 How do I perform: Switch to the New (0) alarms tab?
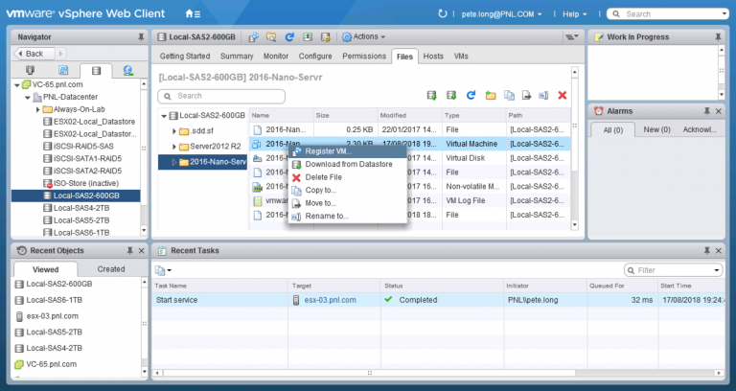pos(656,130)
